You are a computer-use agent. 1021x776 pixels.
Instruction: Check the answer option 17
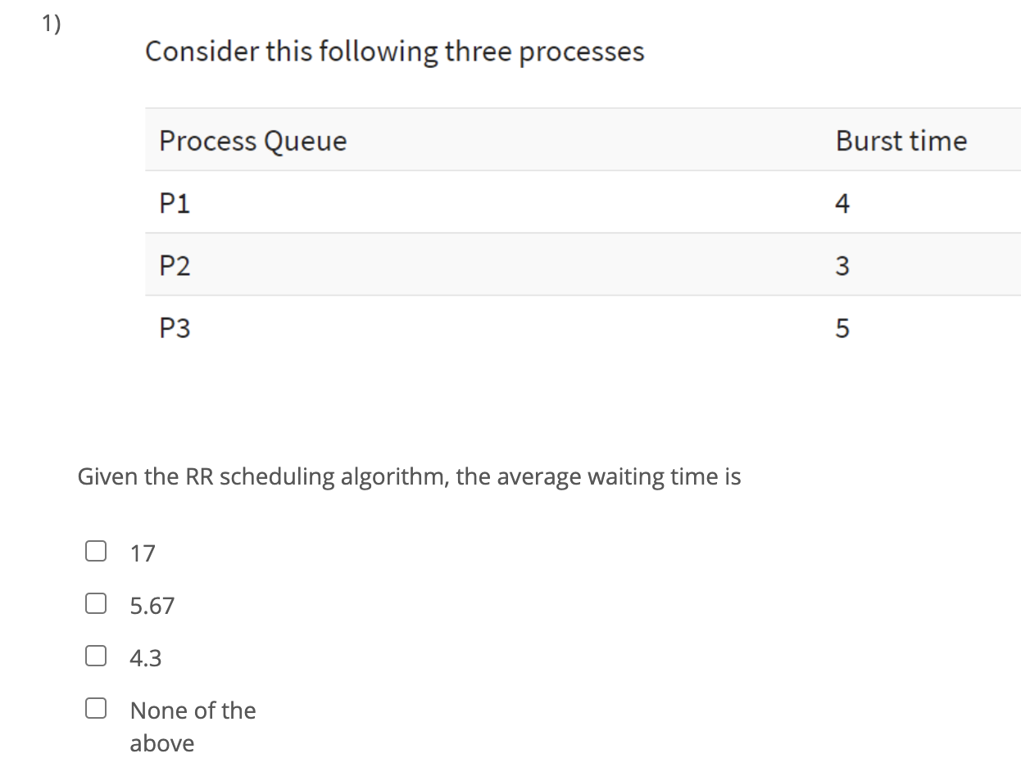[95, 549]
